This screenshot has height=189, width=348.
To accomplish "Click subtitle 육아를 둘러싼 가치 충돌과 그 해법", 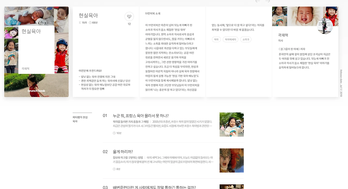I will pos(131,122).
